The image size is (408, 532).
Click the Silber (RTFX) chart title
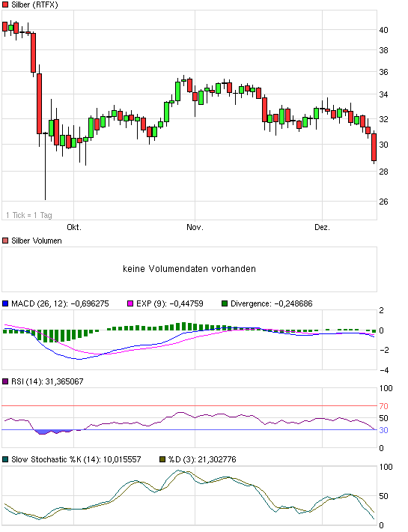pos(34,4)
